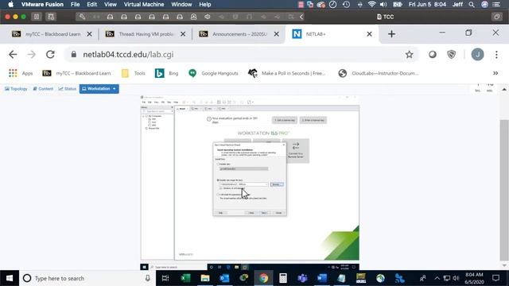Screen dimensions: 509x286
Task: Click Get a license key button
Action: (285, 120)
